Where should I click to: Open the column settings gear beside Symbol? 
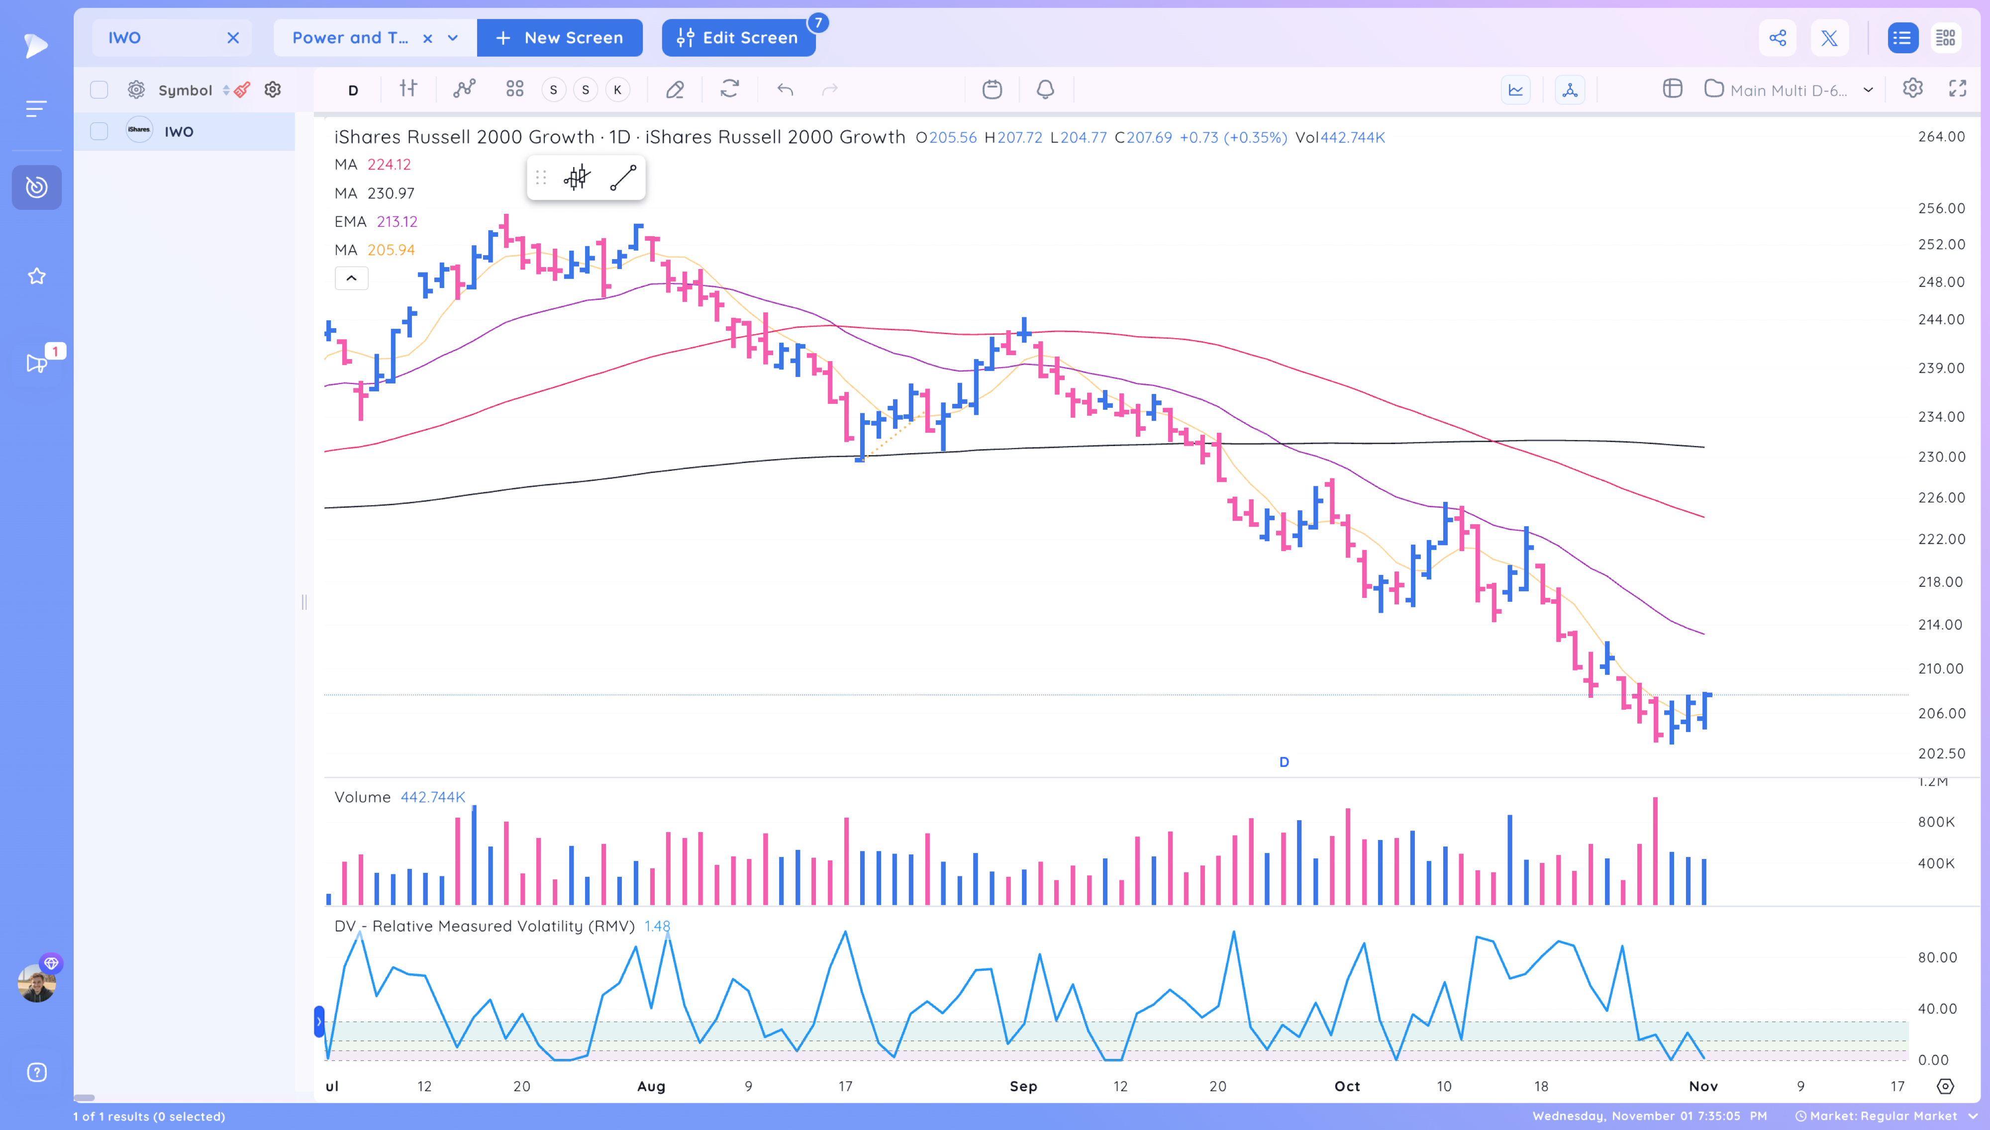click(x=136, y=90)
